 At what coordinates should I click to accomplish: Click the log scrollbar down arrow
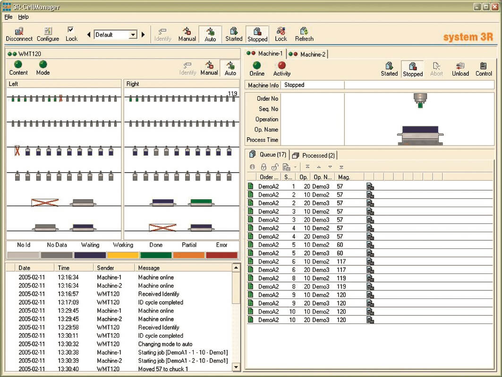(236, 367)
